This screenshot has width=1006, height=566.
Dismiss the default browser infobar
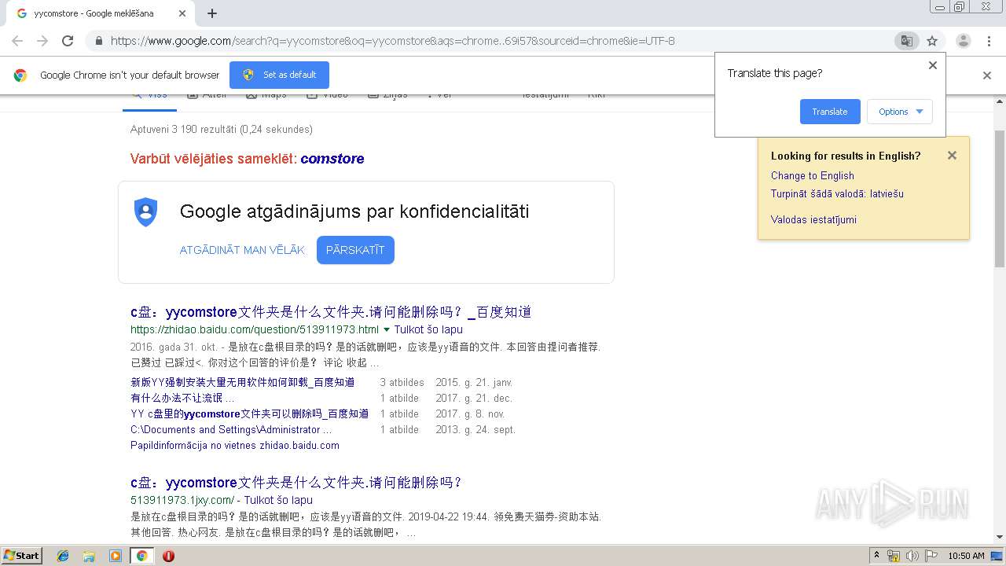click(987, 75)
